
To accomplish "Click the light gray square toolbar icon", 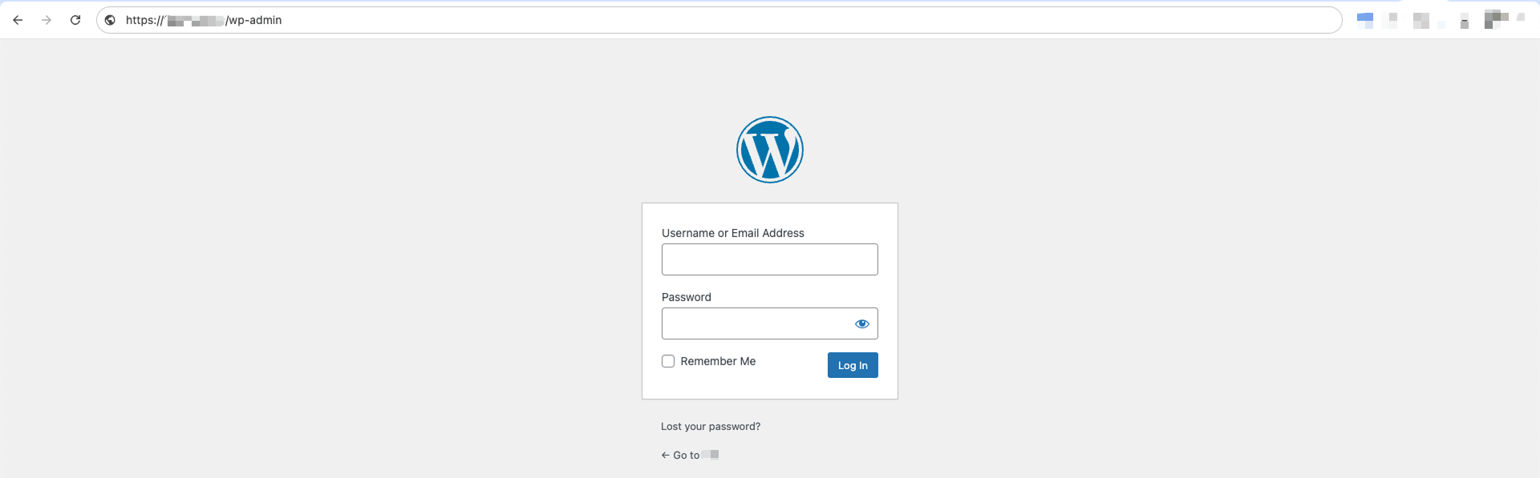I will 1421,20.
